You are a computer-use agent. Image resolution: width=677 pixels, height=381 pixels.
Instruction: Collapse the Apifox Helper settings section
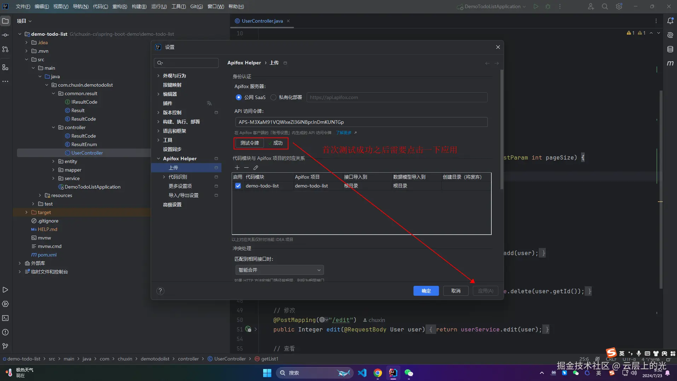click(158, 158)
